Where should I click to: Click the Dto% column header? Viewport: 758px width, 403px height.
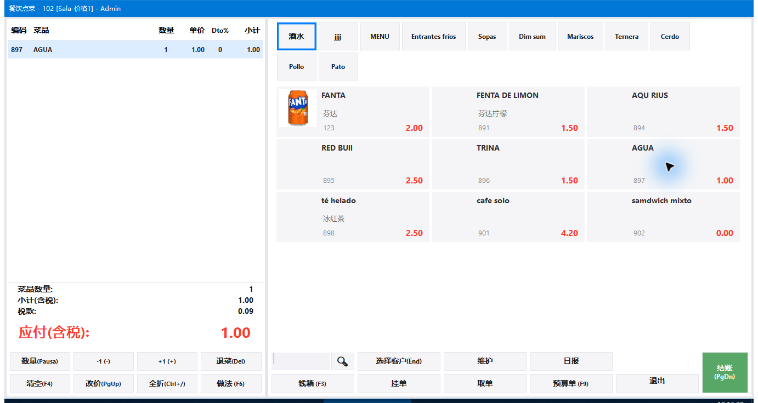(x=220, y=31)
